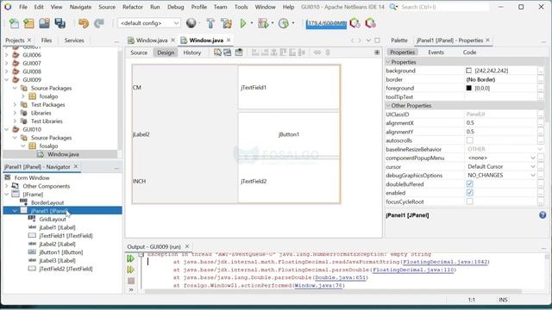Screen dimensions: 552x310
Task: Expand the GUI006 project node
Action: [x=7, y=55]
